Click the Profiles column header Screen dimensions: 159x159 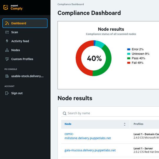[x=138, y=124]
